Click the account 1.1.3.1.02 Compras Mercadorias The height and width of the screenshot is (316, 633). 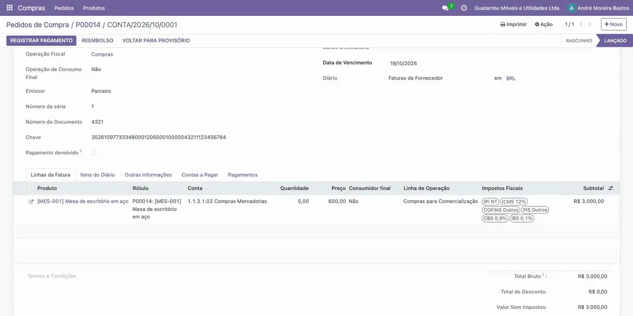click(x=227, y=201)
